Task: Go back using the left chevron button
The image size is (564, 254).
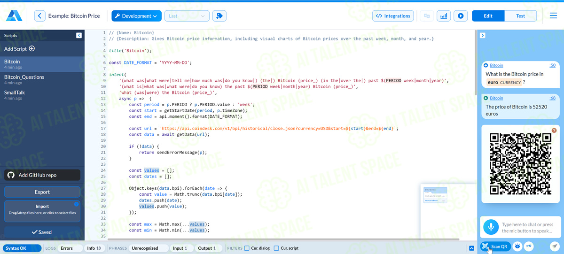Action: coord(40,16)
